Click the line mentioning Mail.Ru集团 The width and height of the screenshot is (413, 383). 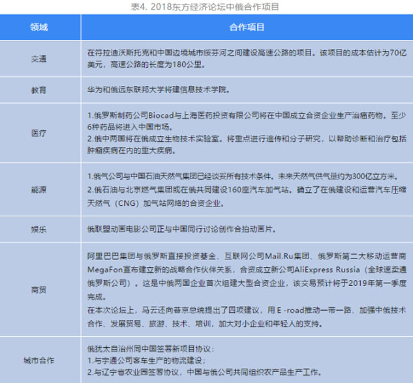247,256
